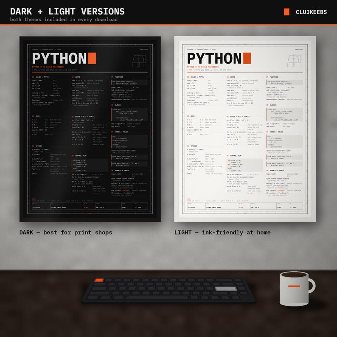Click caption 'DARK — best for print shops'
Screen dimensions: 337x337
click(66, 233)
